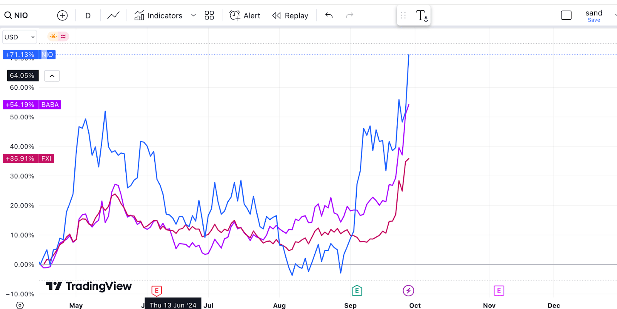617x309 pixels.
Task: Open the purple lightning event marker
Action: pos(408,291)
